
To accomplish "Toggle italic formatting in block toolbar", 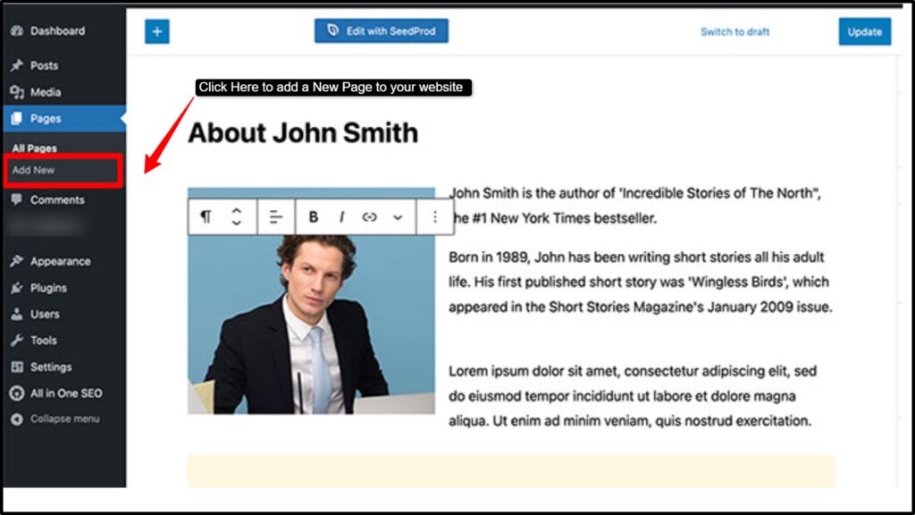I will [x=341, y=217].
